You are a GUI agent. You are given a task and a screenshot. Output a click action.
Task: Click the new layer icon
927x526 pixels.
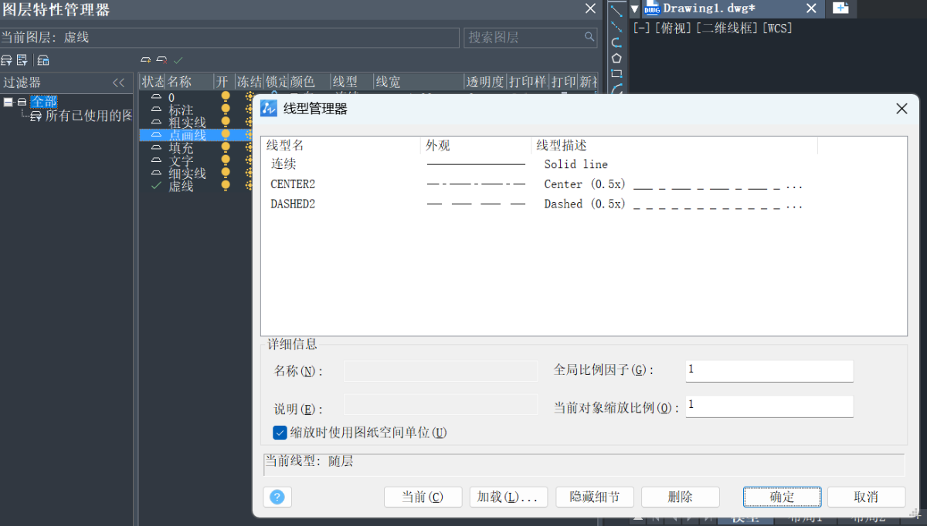145,60
